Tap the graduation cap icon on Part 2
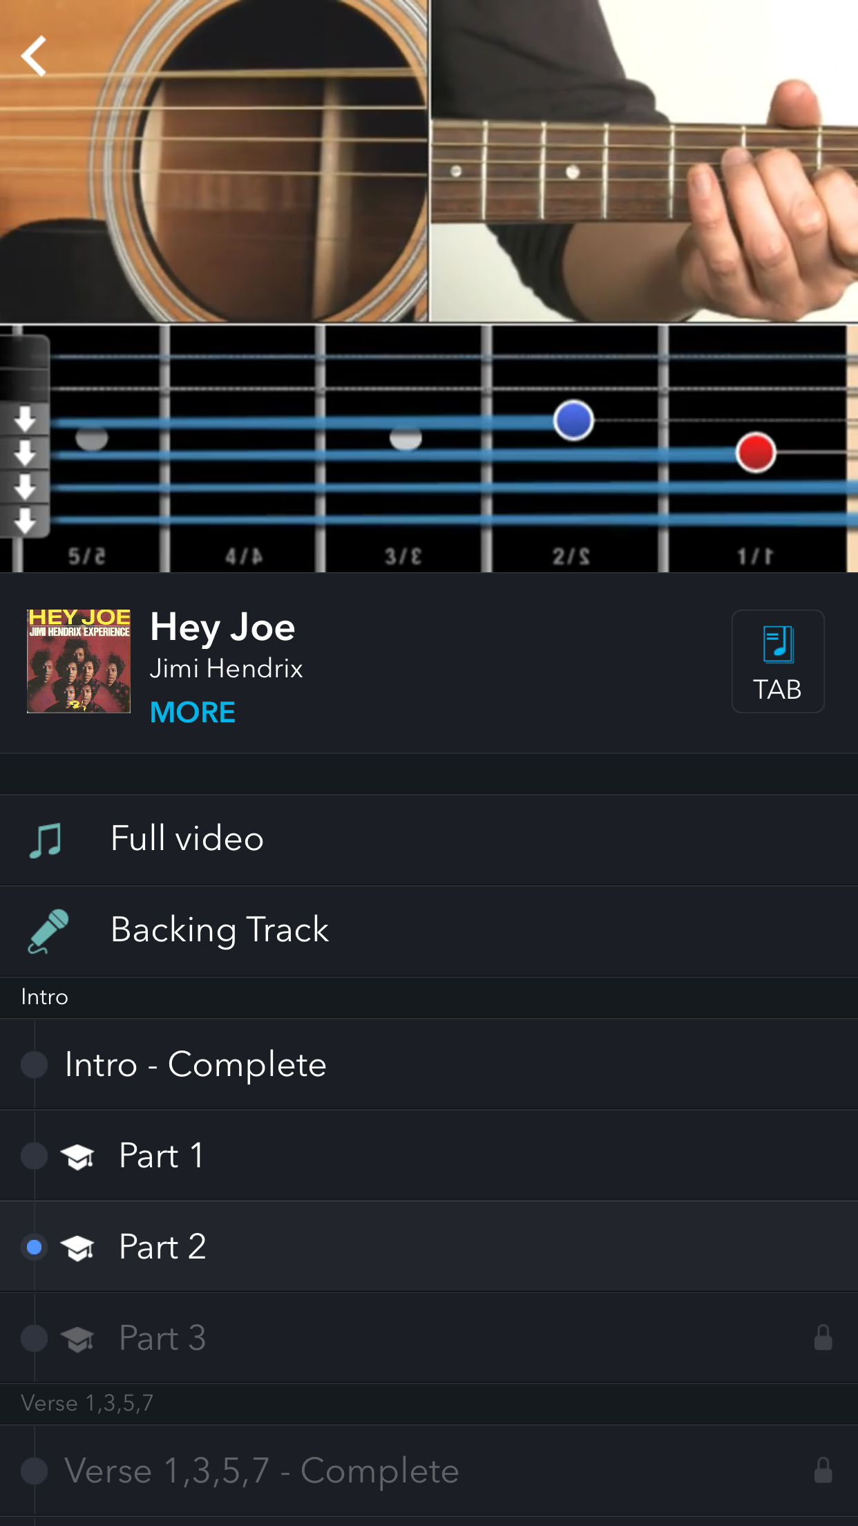 77,1247
